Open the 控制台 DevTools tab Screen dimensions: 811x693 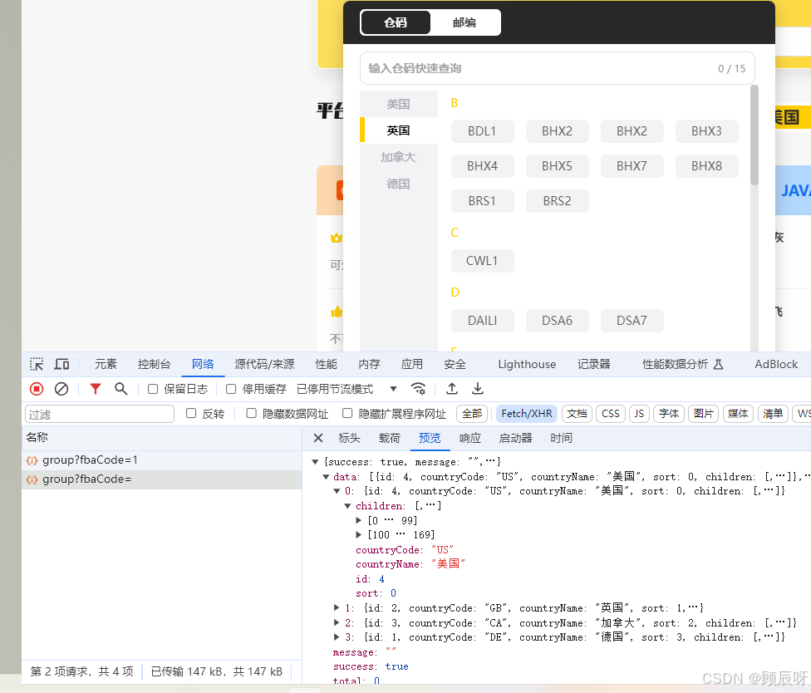[x=154, y=364]
